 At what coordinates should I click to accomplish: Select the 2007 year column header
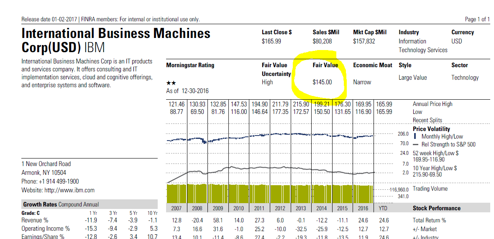point(176,208)
